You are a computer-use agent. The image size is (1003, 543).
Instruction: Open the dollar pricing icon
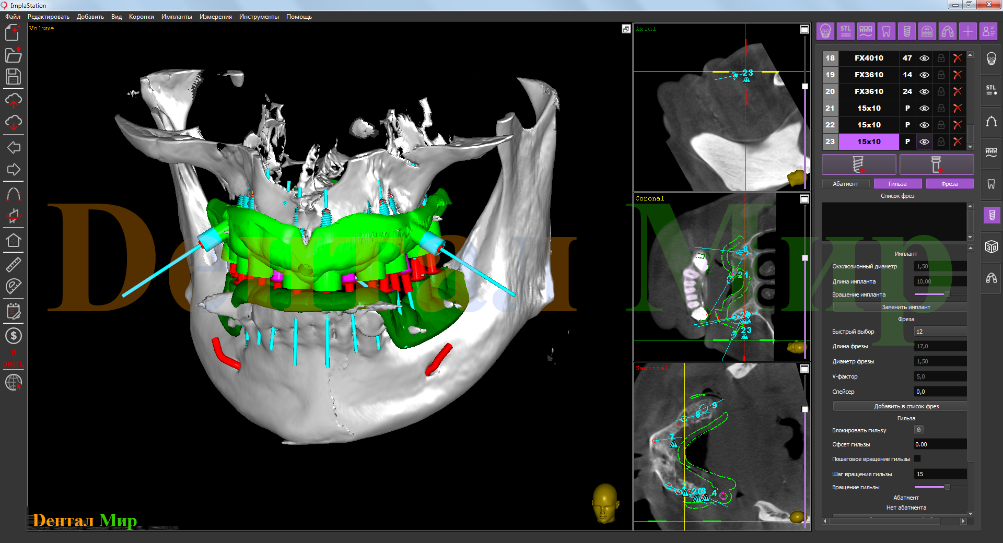point(13,335)
